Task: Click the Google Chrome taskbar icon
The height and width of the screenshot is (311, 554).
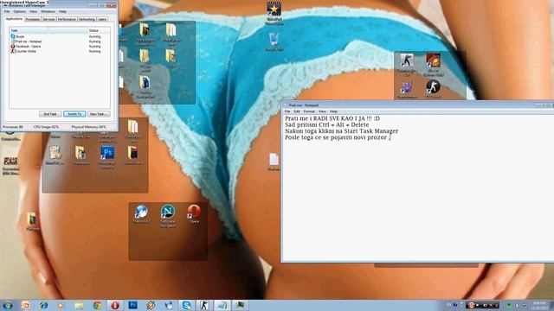Action: [97, 305]
